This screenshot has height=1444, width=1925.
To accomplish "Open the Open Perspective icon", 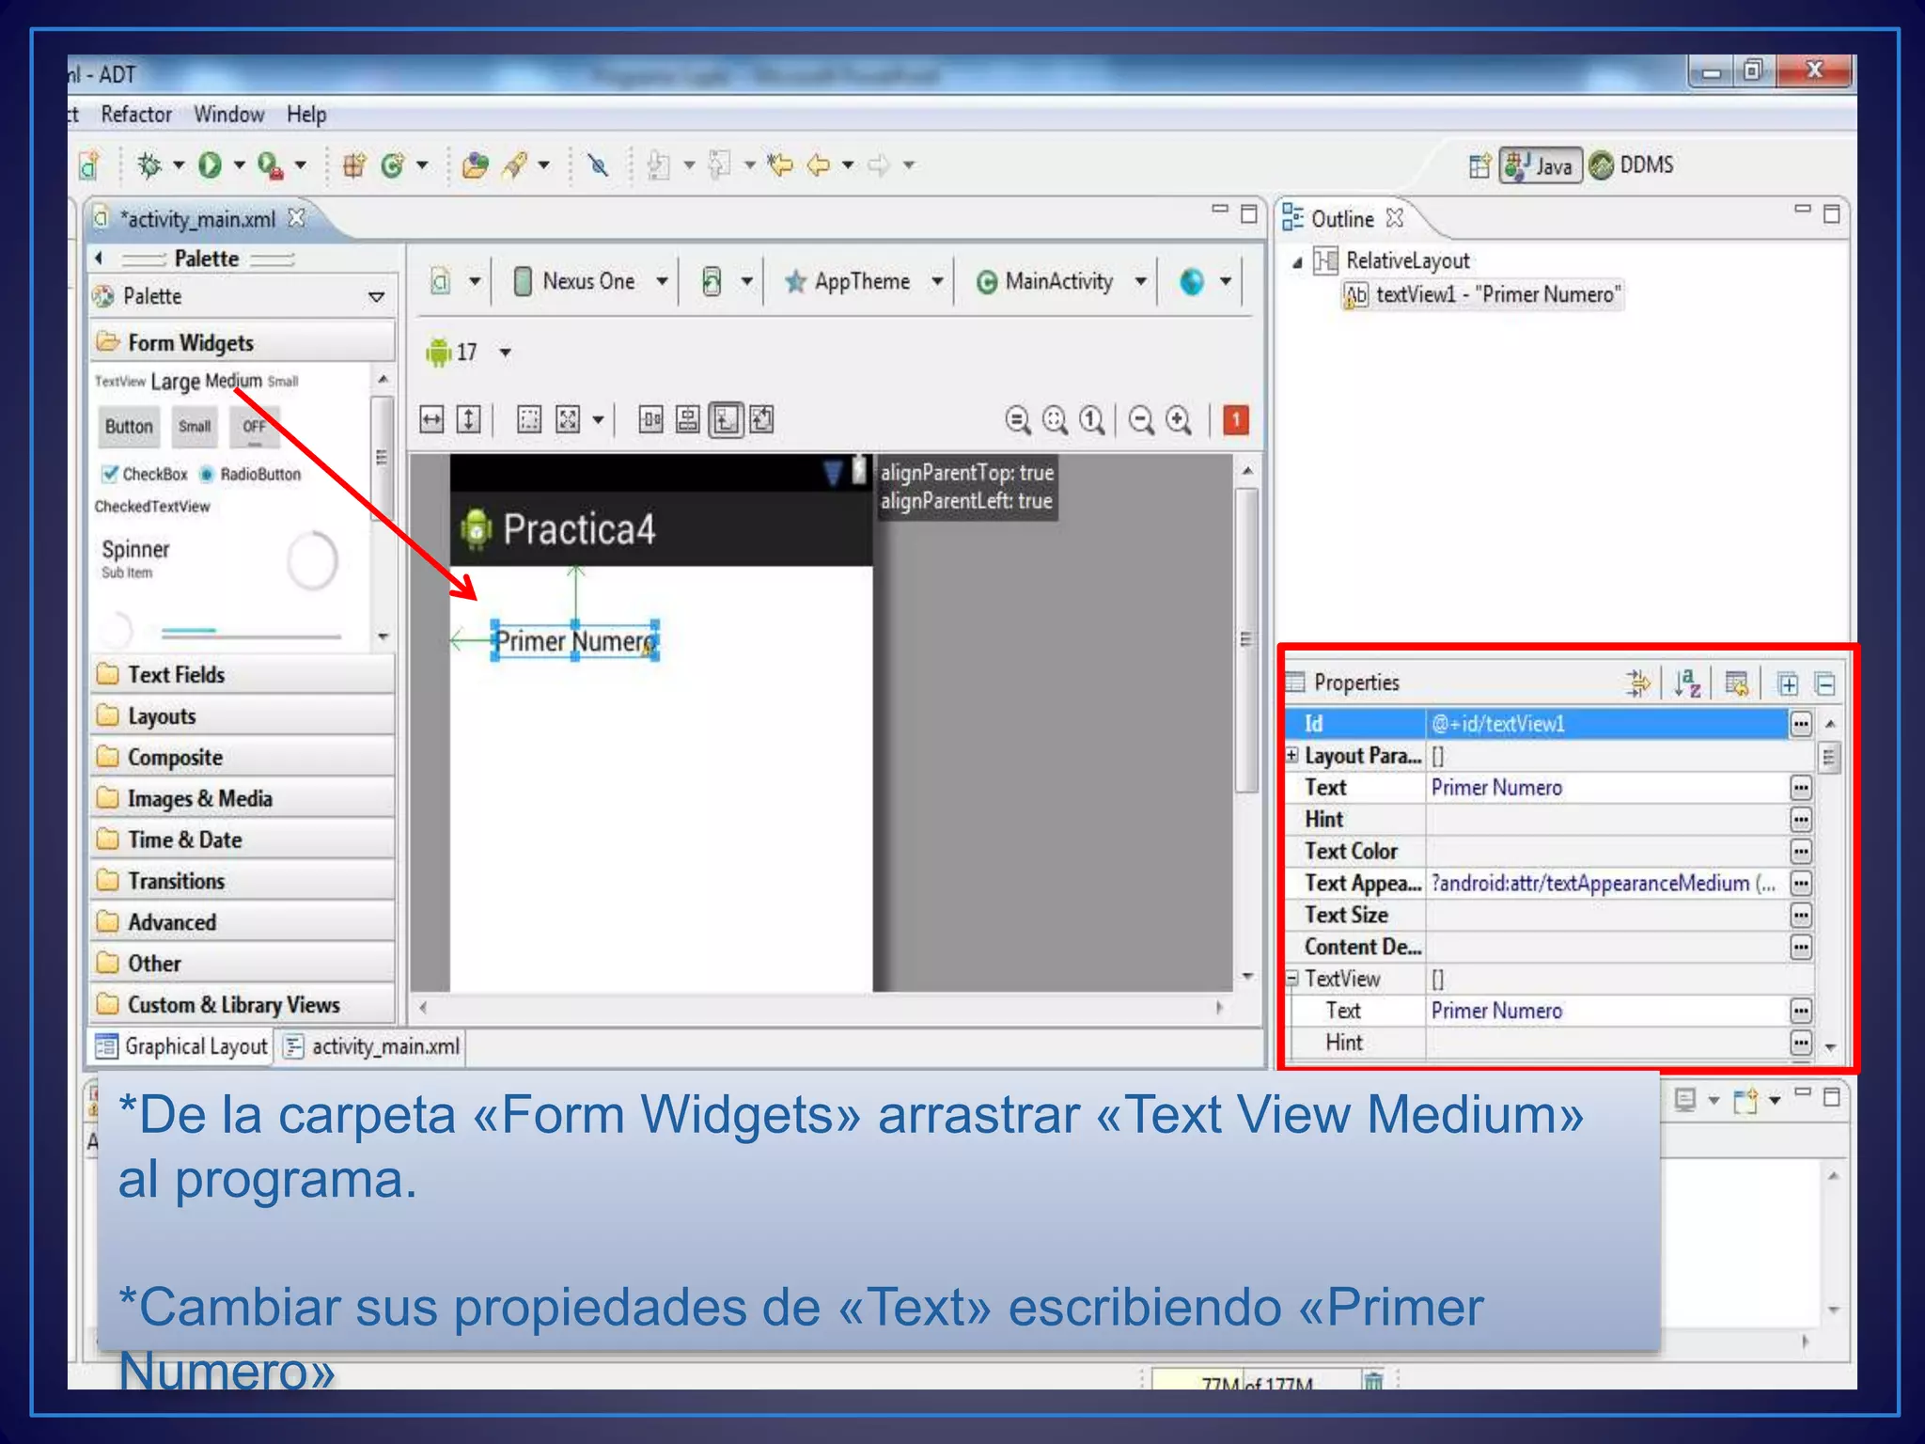I will [1479, 165].
